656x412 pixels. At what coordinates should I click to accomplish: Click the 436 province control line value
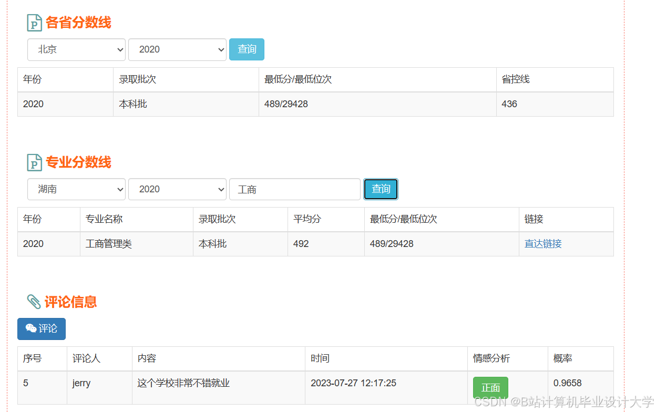click(x=509, y=104)
